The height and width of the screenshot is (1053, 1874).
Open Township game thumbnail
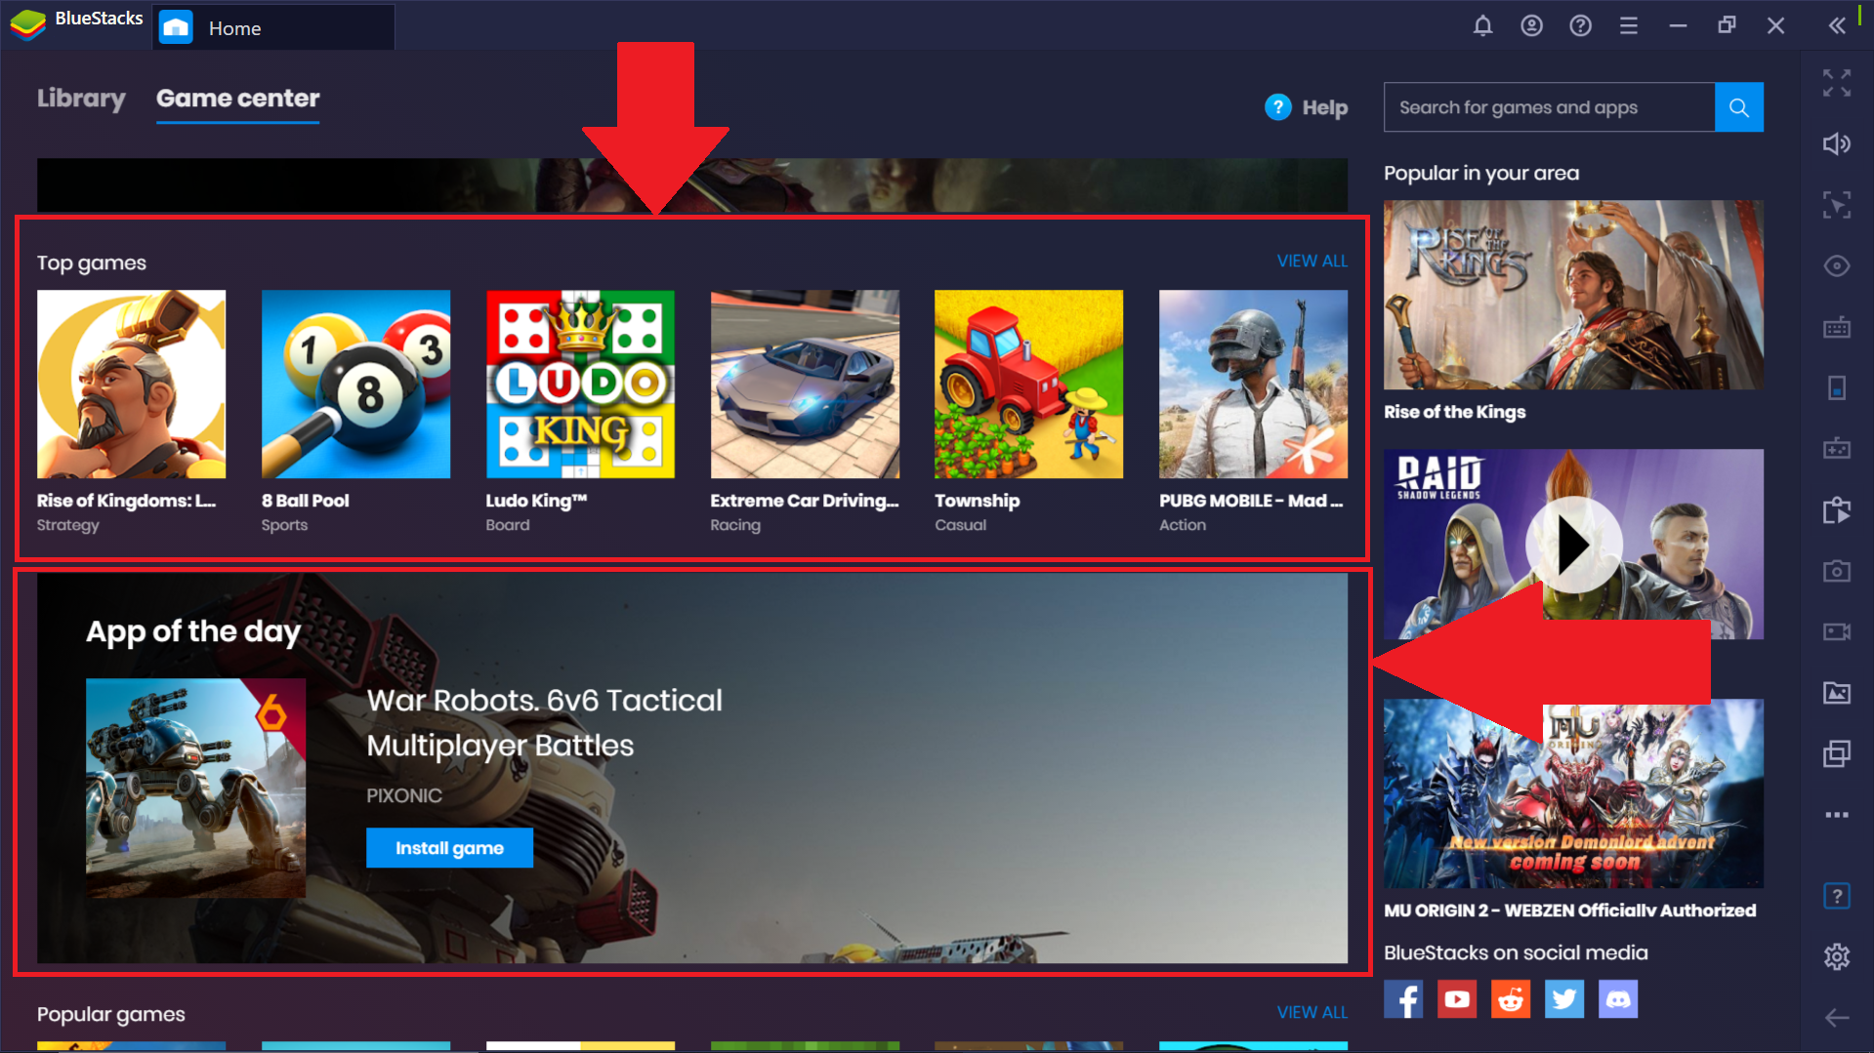[x=1028, y=385]
